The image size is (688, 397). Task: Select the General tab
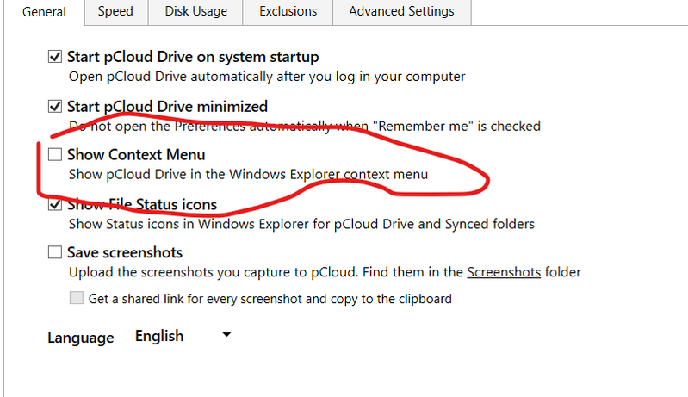click(x=44, y=12)
